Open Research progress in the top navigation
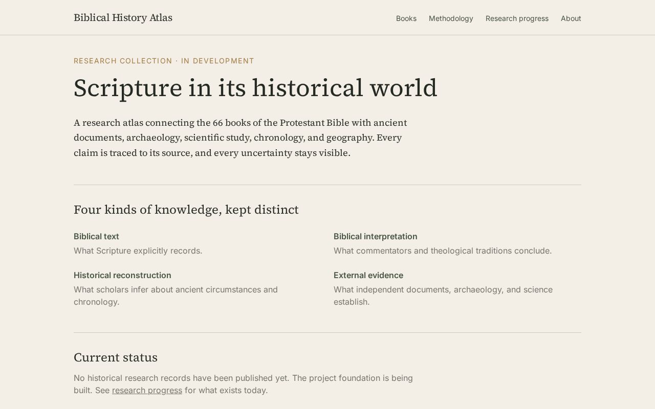This screenshot has width=655, height=409. coord(517,18)
